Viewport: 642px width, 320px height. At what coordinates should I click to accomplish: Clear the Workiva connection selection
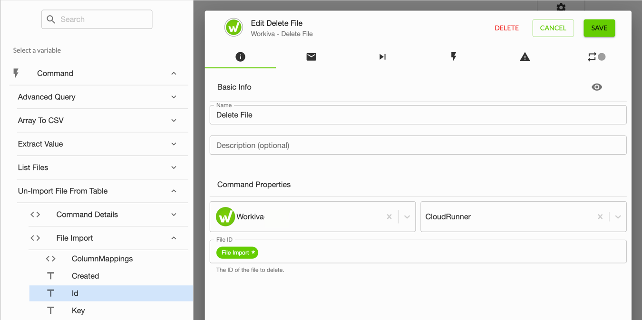coord(389,216)
